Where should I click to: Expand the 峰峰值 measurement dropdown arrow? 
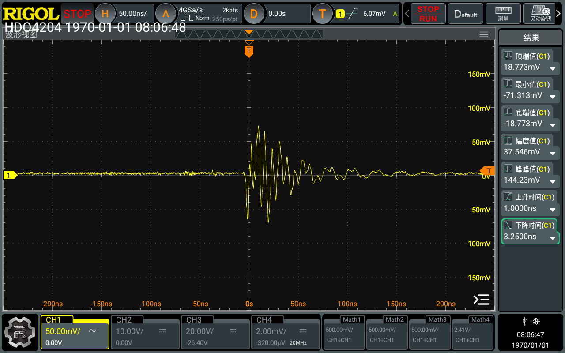click(552, 181)
